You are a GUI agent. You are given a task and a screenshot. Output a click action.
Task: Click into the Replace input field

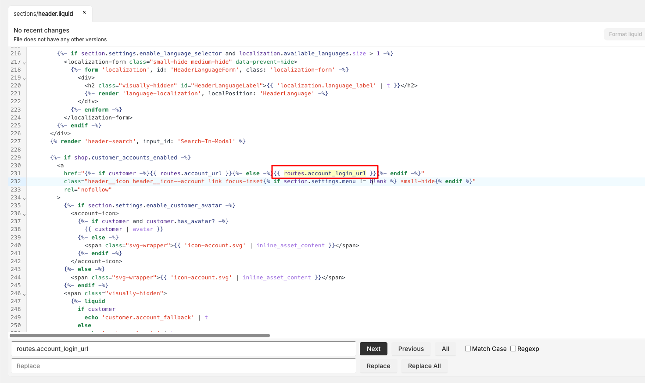point(183,366)
